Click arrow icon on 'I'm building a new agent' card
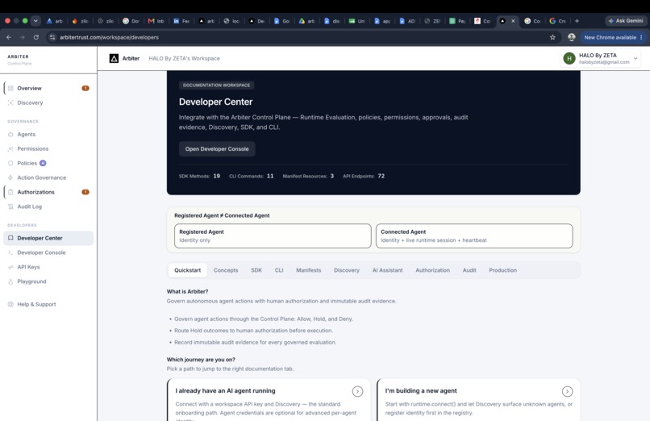Viewport: 650px width, 421px height. (567, 392)
